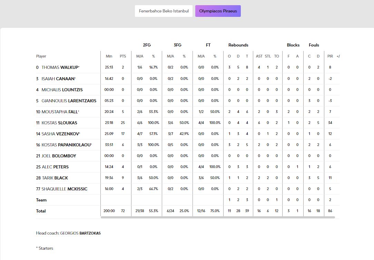Open Tarik Black's player profile
The image size is (374, 260).
click(55, 178)
